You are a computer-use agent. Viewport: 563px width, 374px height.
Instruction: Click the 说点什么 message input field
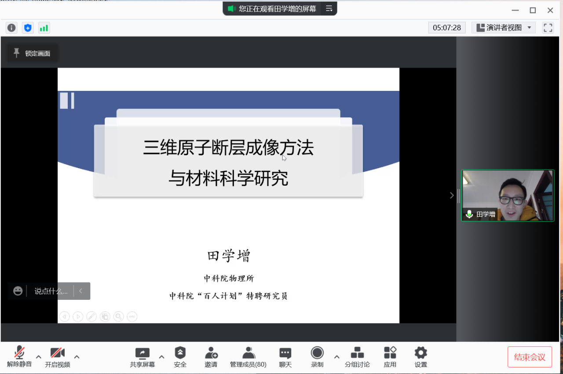click(x=51, y=291)
